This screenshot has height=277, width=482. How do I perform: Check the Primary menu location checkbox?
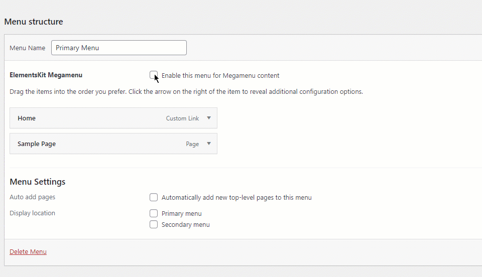point(154,213)
